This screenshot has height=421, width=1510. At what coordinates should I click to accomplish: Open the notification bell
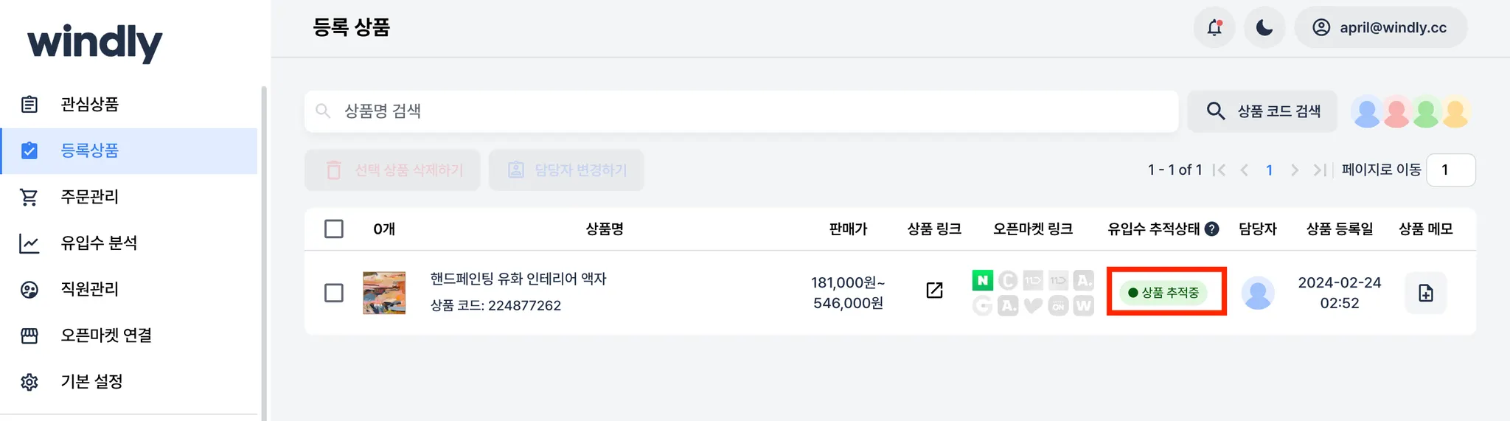click(x=1214, y=28)
